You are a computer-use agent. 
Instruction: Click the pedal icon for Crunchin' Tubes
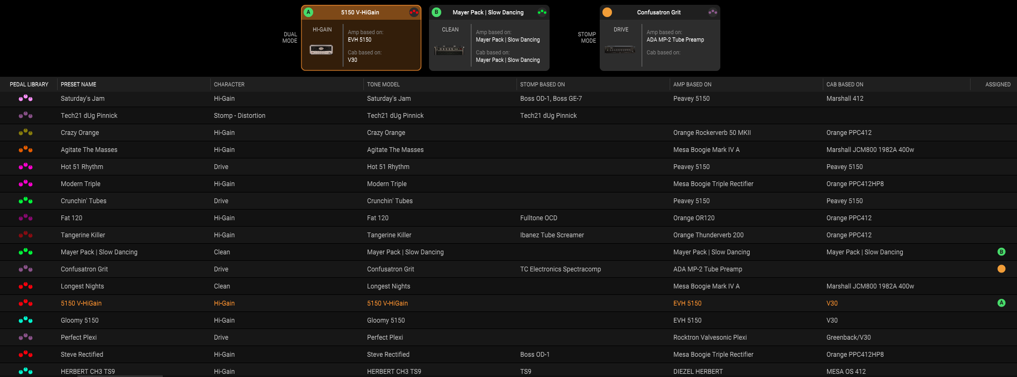pos(26,200)
